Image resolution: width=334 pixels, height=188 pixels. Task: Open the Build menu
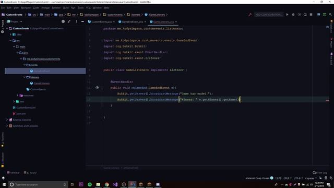click(x=66, y=8)
